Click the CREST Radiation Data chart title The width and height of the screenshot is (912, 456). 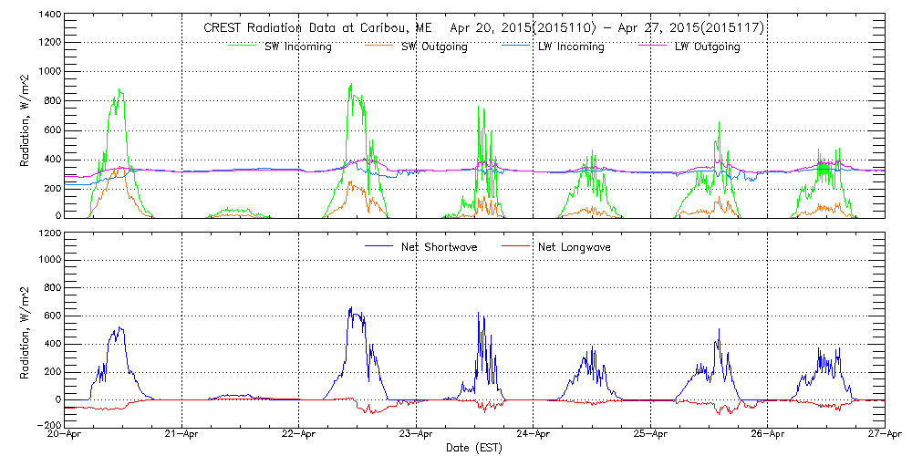[x=483, y=28]
